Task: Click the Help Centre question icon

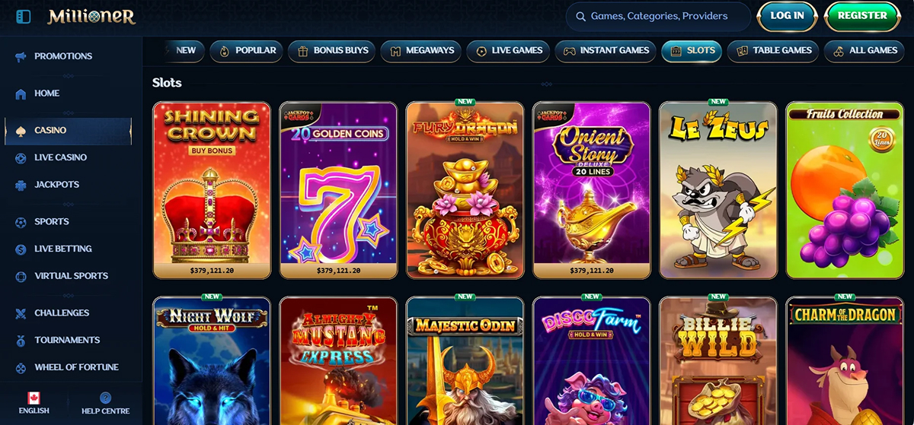Action: 105,398
